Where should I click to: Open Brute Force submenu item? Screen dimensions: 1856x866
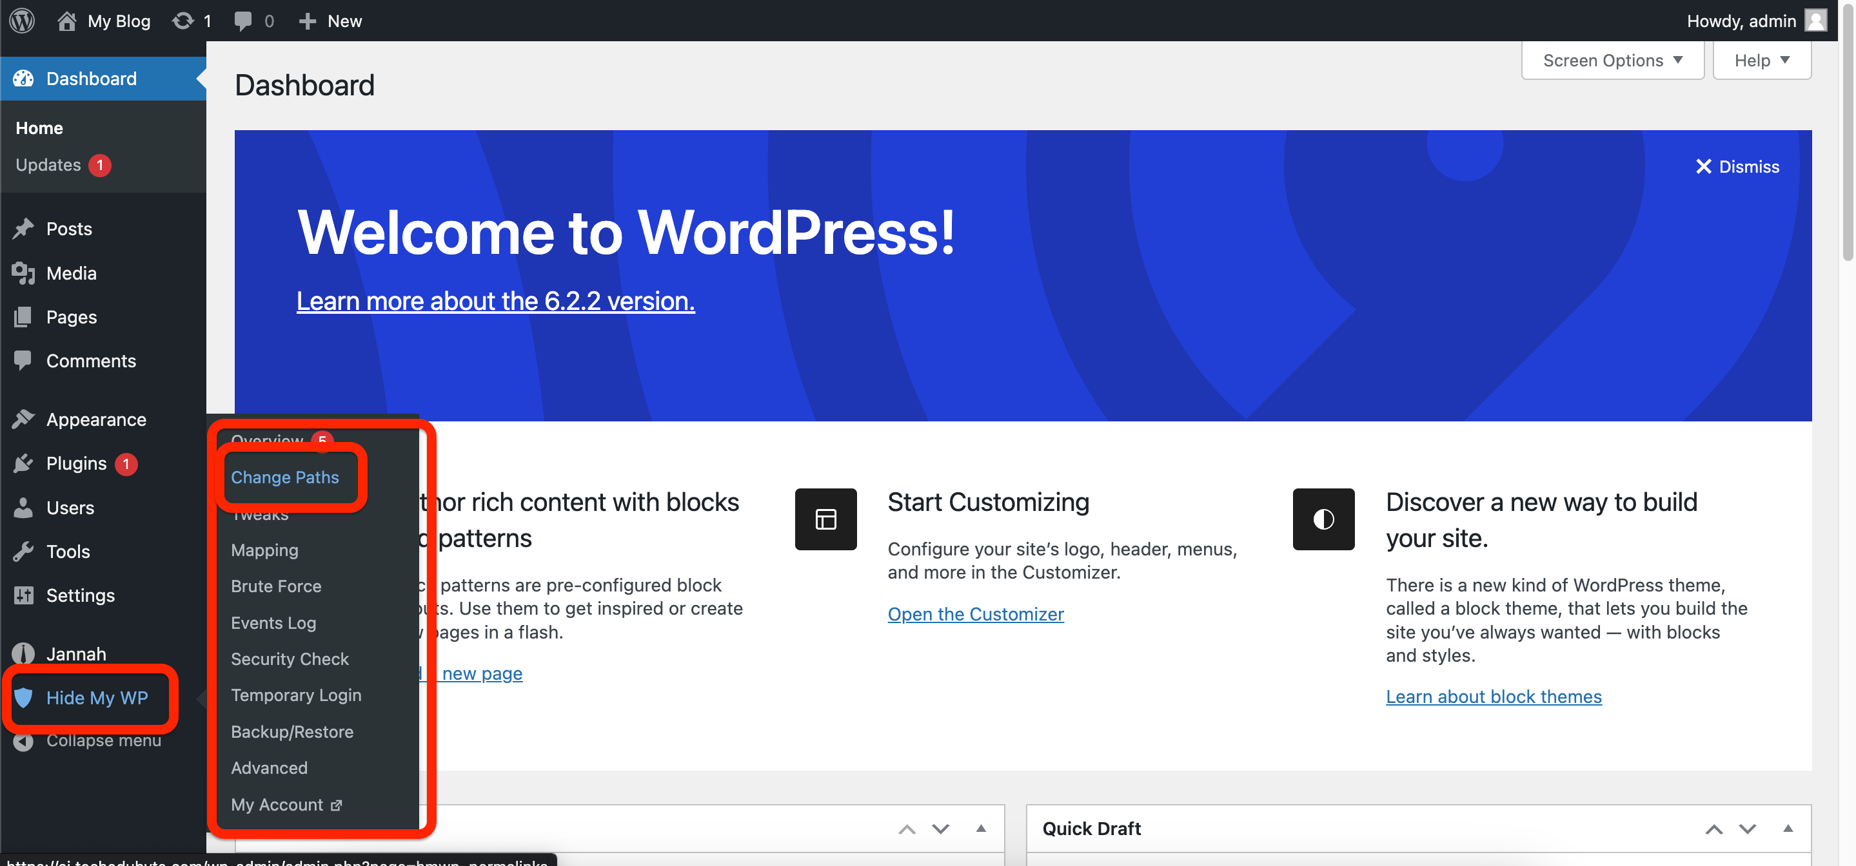click(x=276, y=586)
